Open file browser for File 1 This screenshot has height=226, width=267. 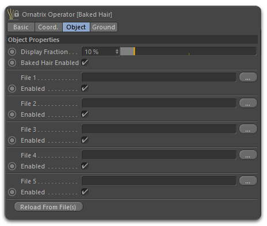pos(248,77)
